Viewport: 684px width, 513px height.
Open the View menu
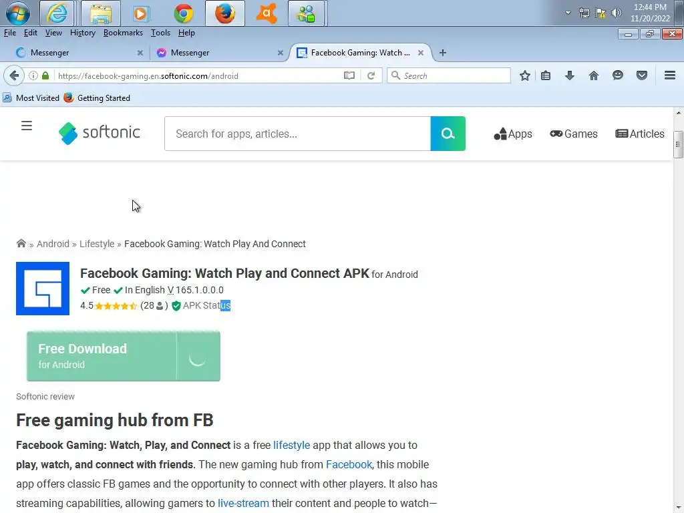53,33
